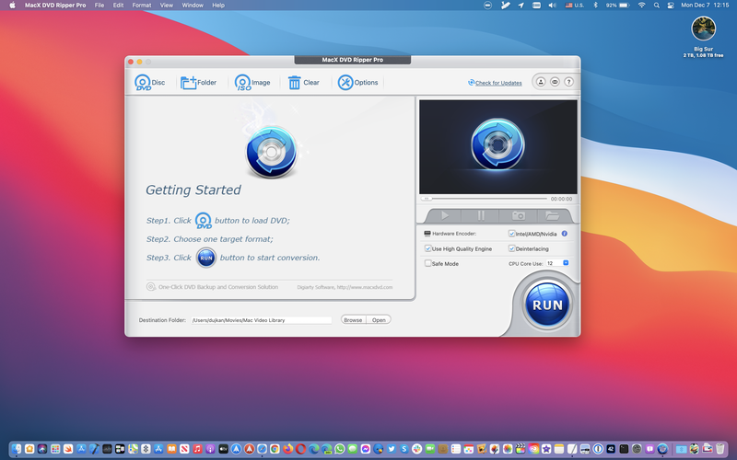
Task: Open Google Chrome from the Dock
Action: [x=275, y=449]
